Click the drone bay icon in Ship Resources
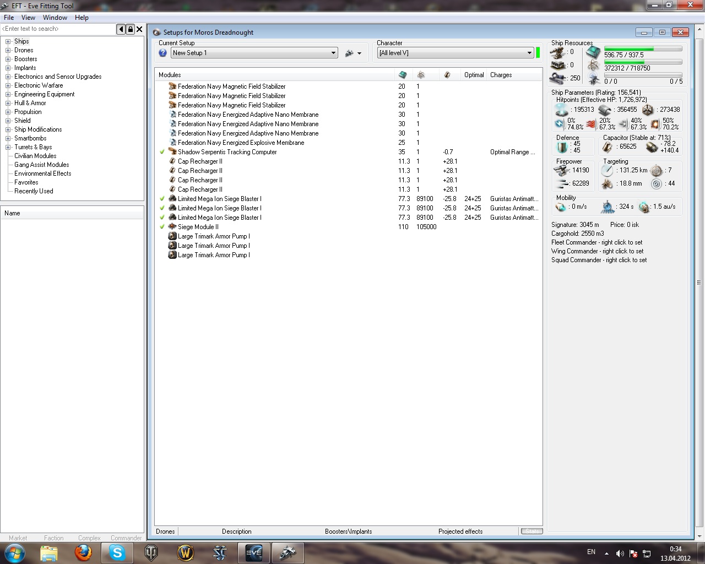The width and height of the screenshot is (705, 564). (593, 78)
